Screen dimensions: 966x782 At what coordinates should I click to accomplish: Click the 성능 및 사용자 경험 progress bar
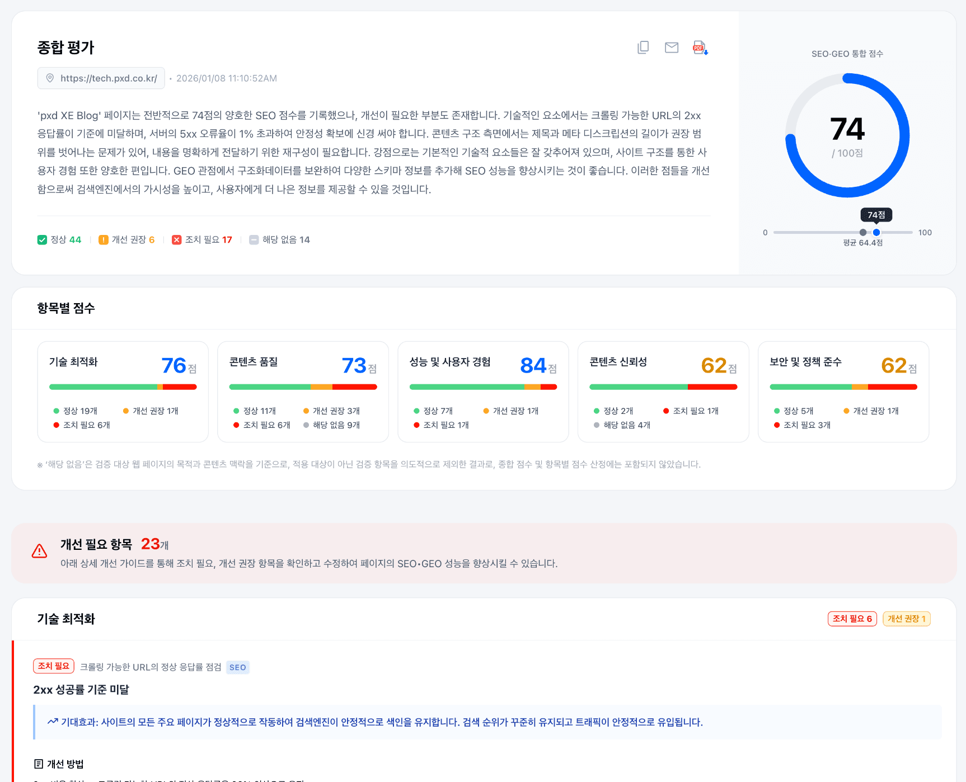point(484,387)
